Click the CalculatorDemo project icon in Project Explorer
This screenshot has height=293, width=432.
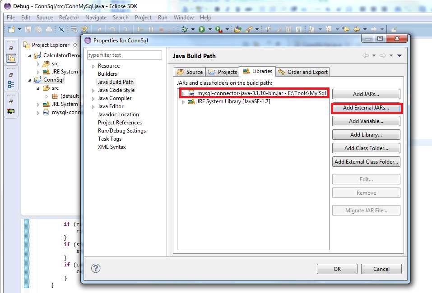pos(37,55)
